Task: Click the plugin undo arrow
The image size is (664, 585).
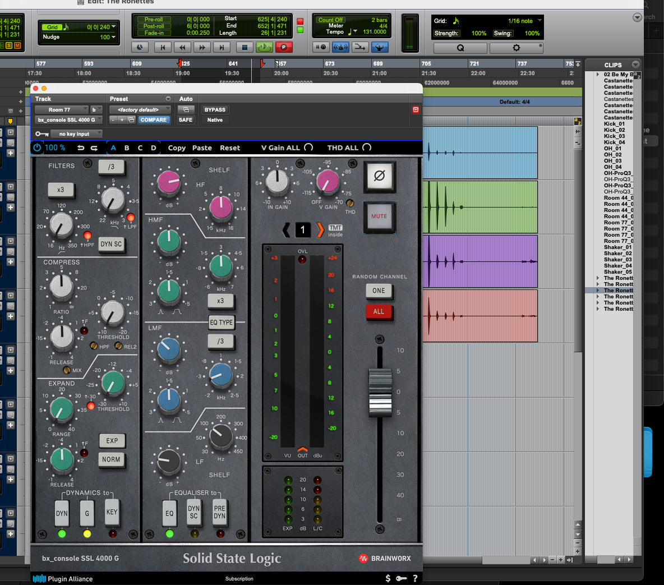Action: (x=80, y=148)
